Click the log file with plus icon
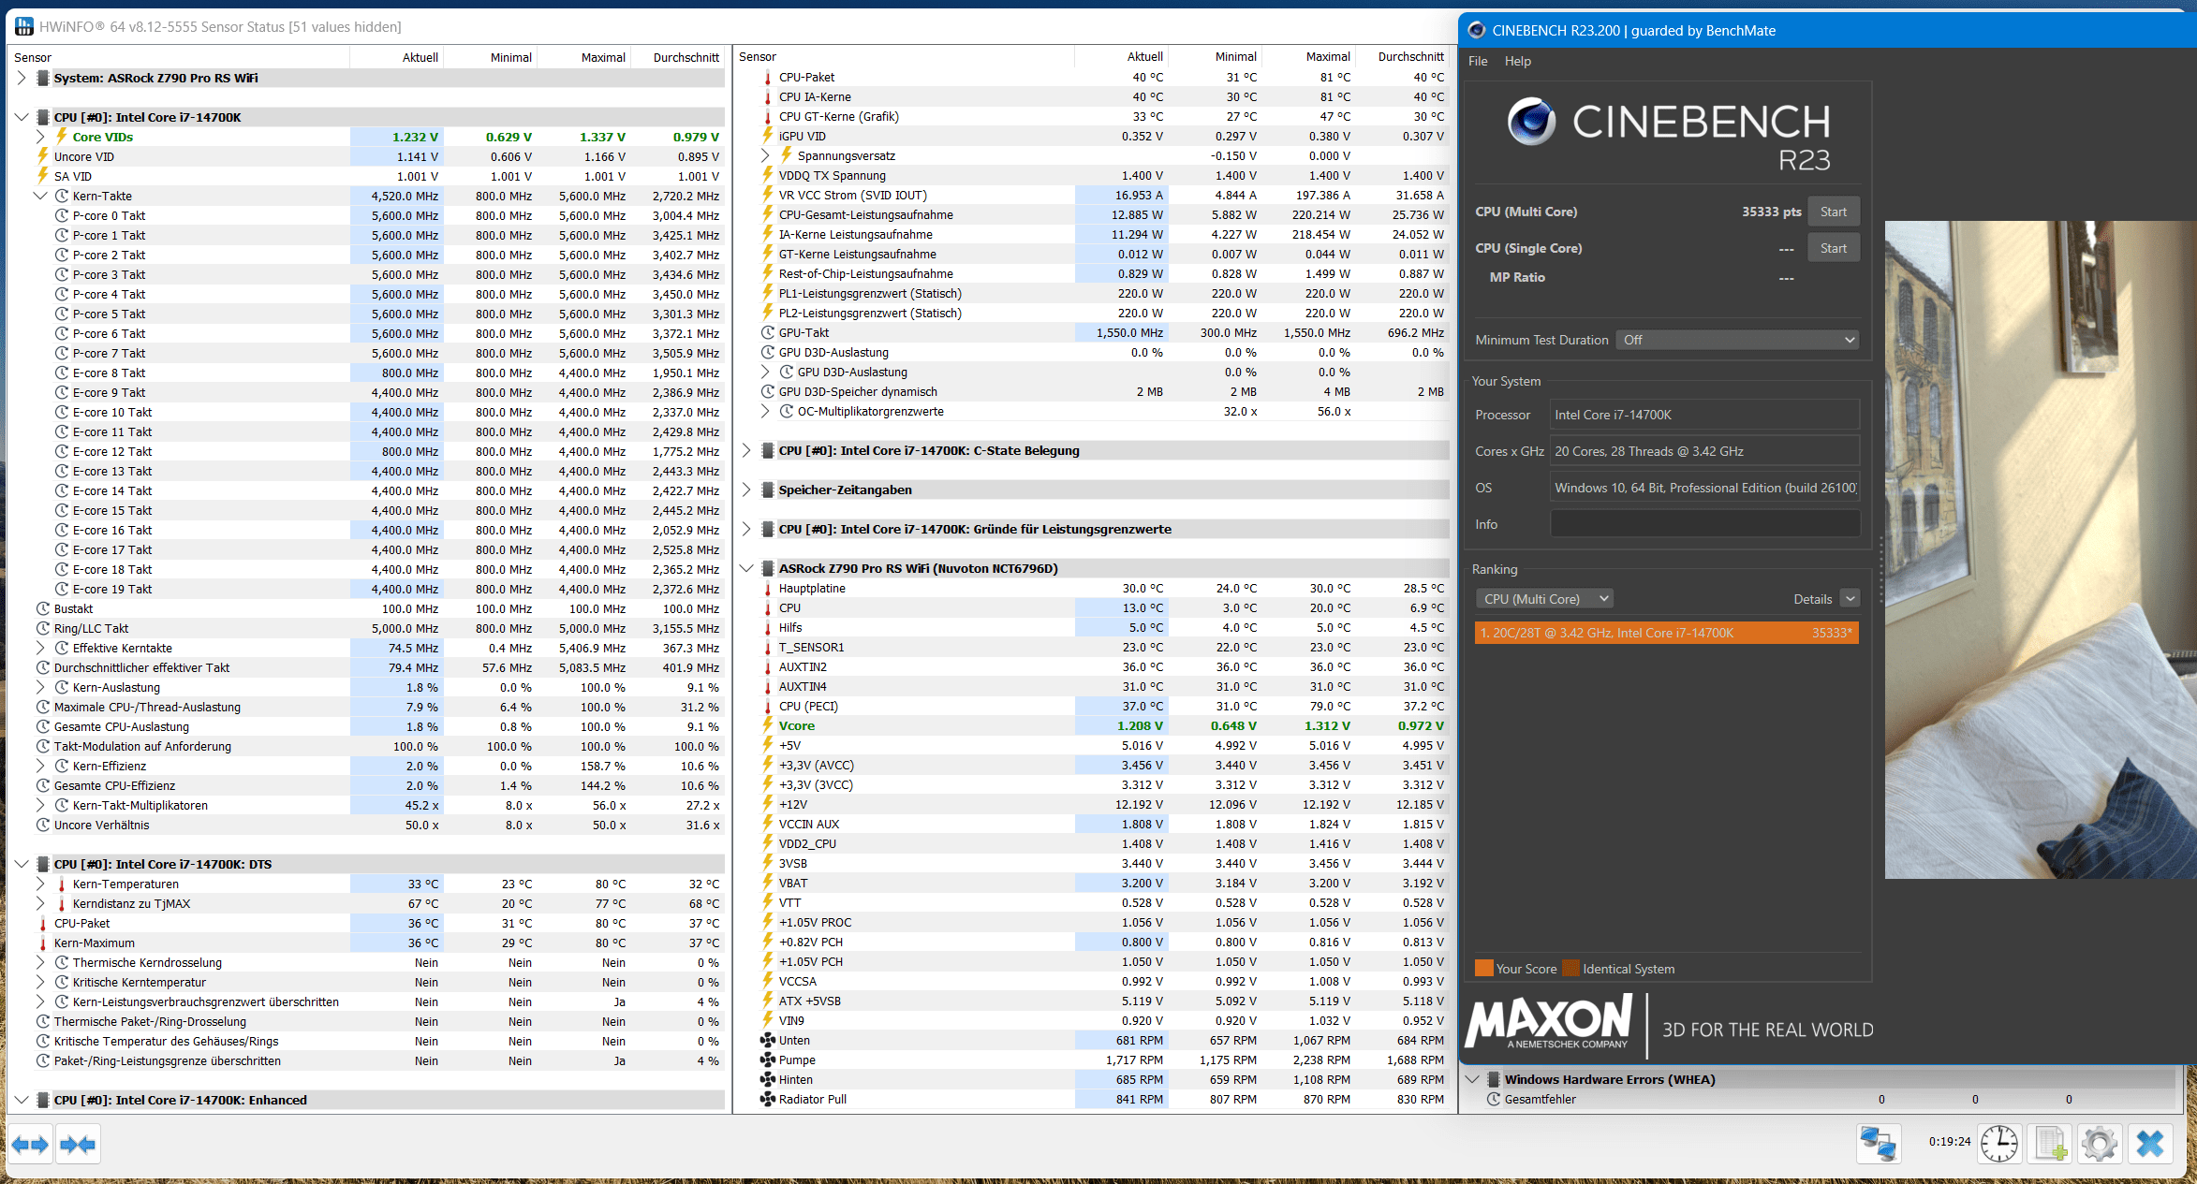Viewport: 2197px width, 1184px height. point(2050,1143)
